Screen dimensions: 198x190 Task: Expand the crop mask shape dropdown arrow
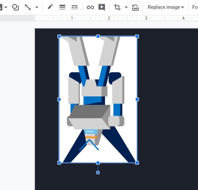(126, 7)
